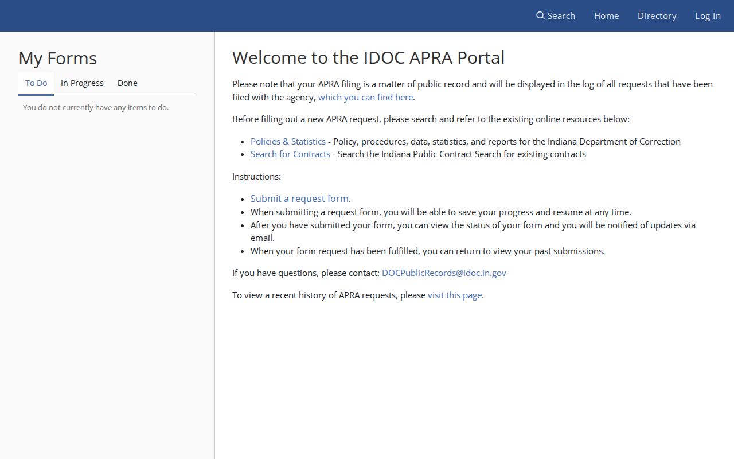734x459 pixels.
Task: Click the magnifier Search icon
Action: point(540,15)
